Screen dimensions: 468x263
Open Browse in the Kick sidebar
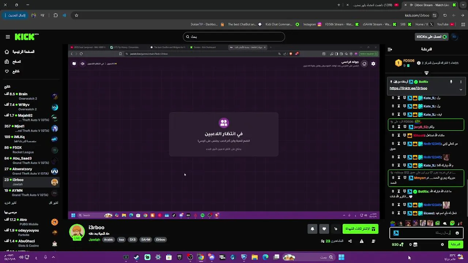[x=13, y=62]
